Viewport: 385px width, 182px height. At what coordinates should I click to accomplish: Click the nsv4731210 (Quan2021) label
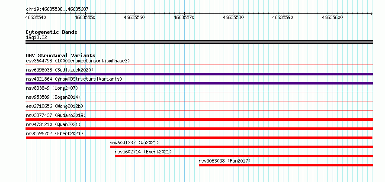tap(53, 124)
